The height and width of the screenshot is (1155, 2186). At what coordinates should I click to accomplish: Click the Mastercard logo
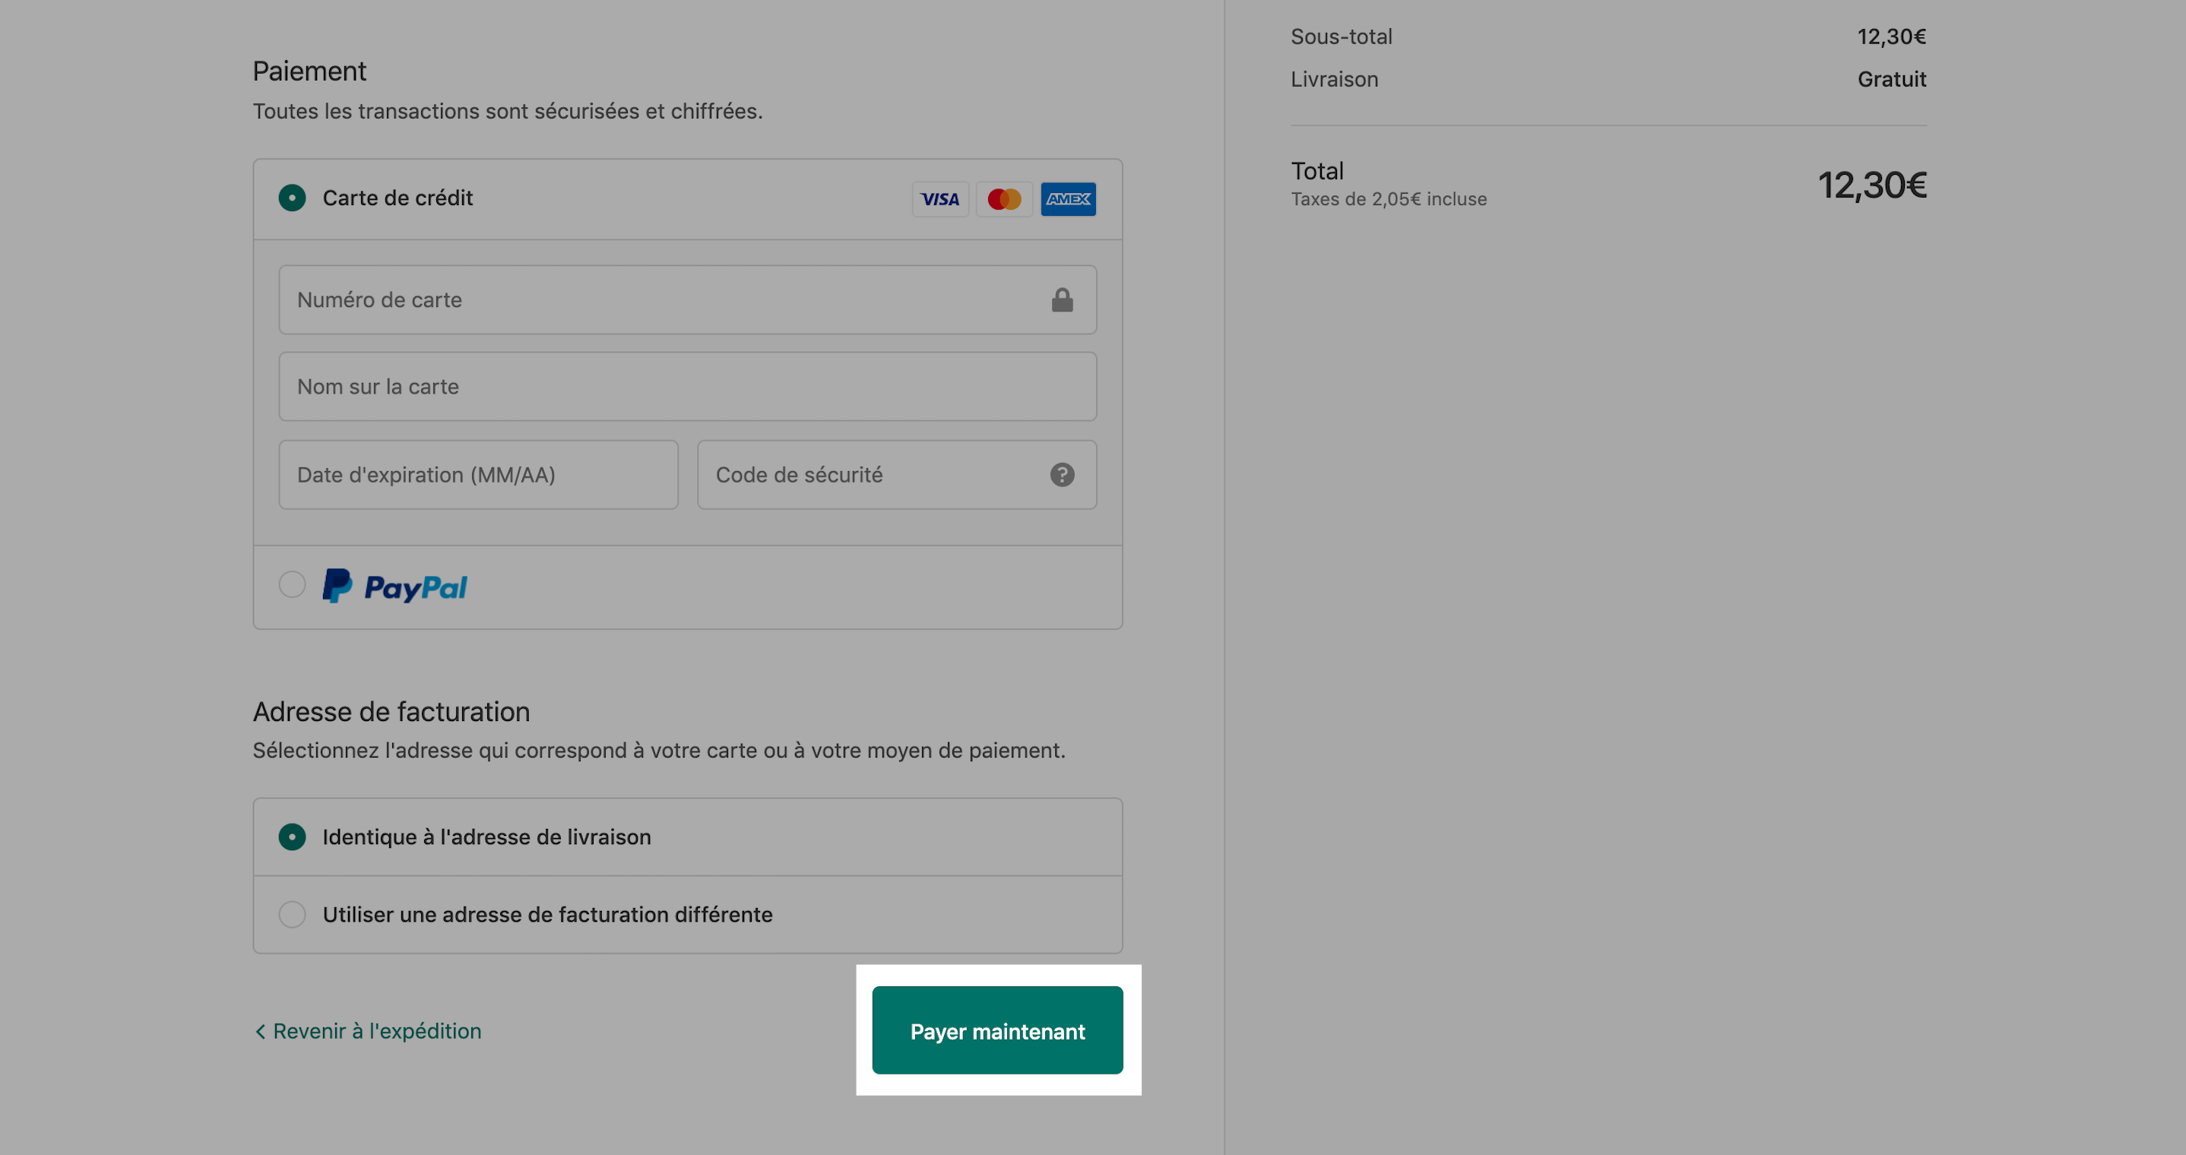[1004, 199]
